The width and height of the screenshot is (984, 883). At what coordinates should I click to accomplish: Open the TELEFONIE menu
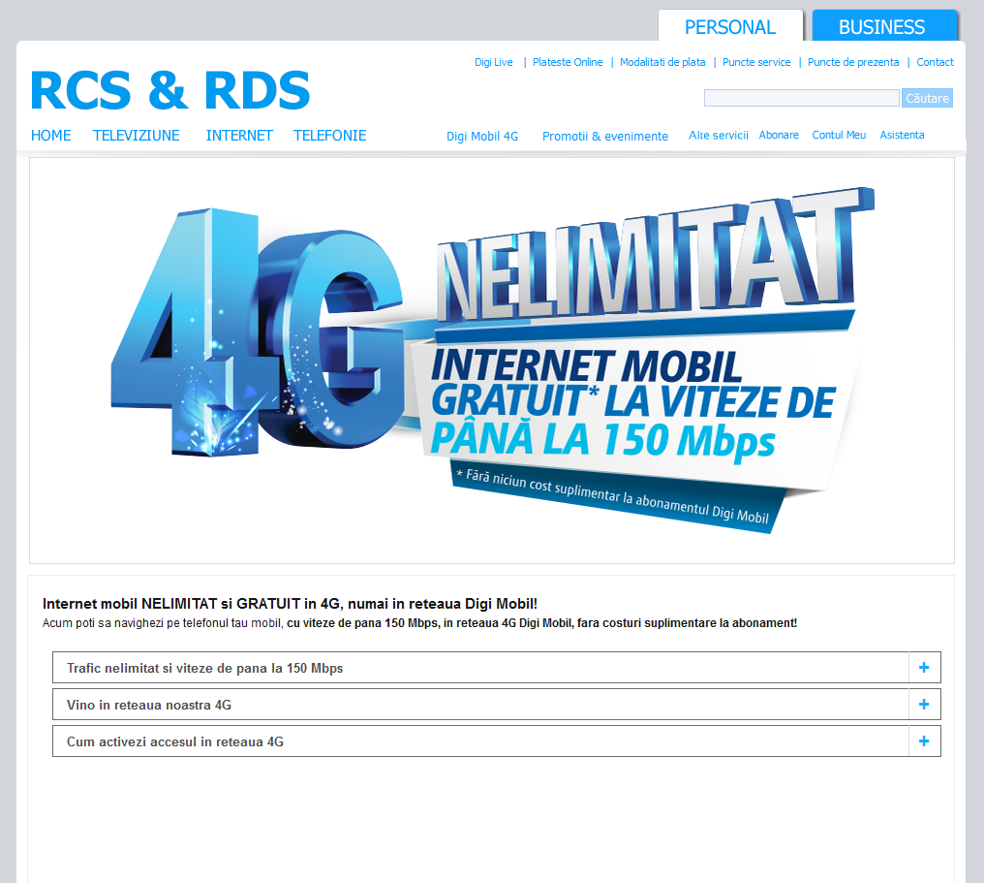pyautogui.click(x=329, y=136)
